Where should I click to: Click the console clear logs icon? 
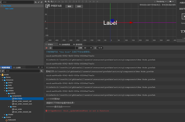tap(46, 48)
